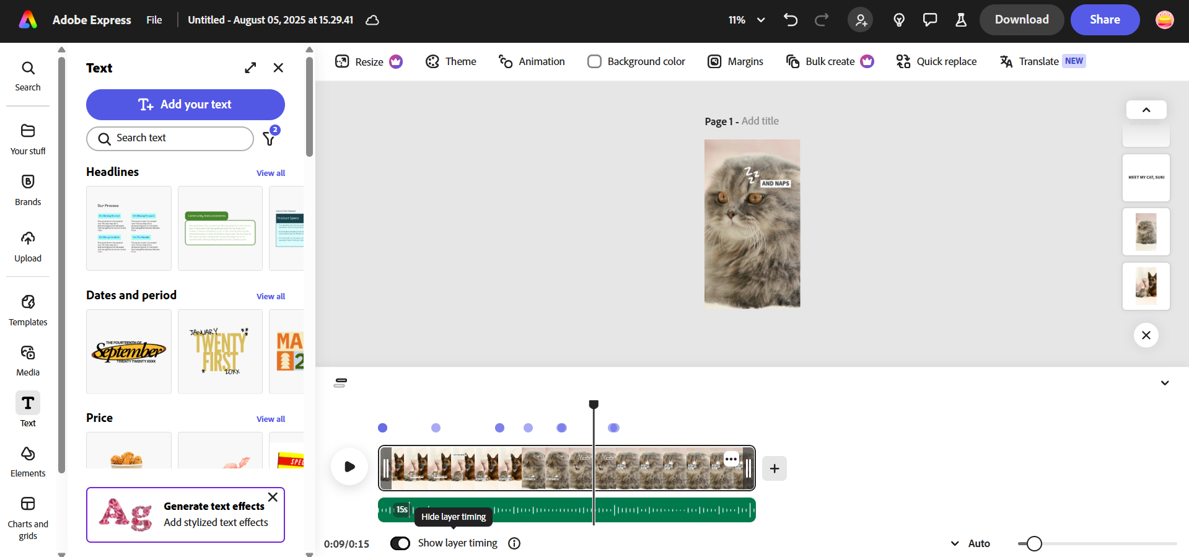Open the user profile avatar
Image resolution: width=1189 pixels, height=557 pixels.
tap(1165, 20)
